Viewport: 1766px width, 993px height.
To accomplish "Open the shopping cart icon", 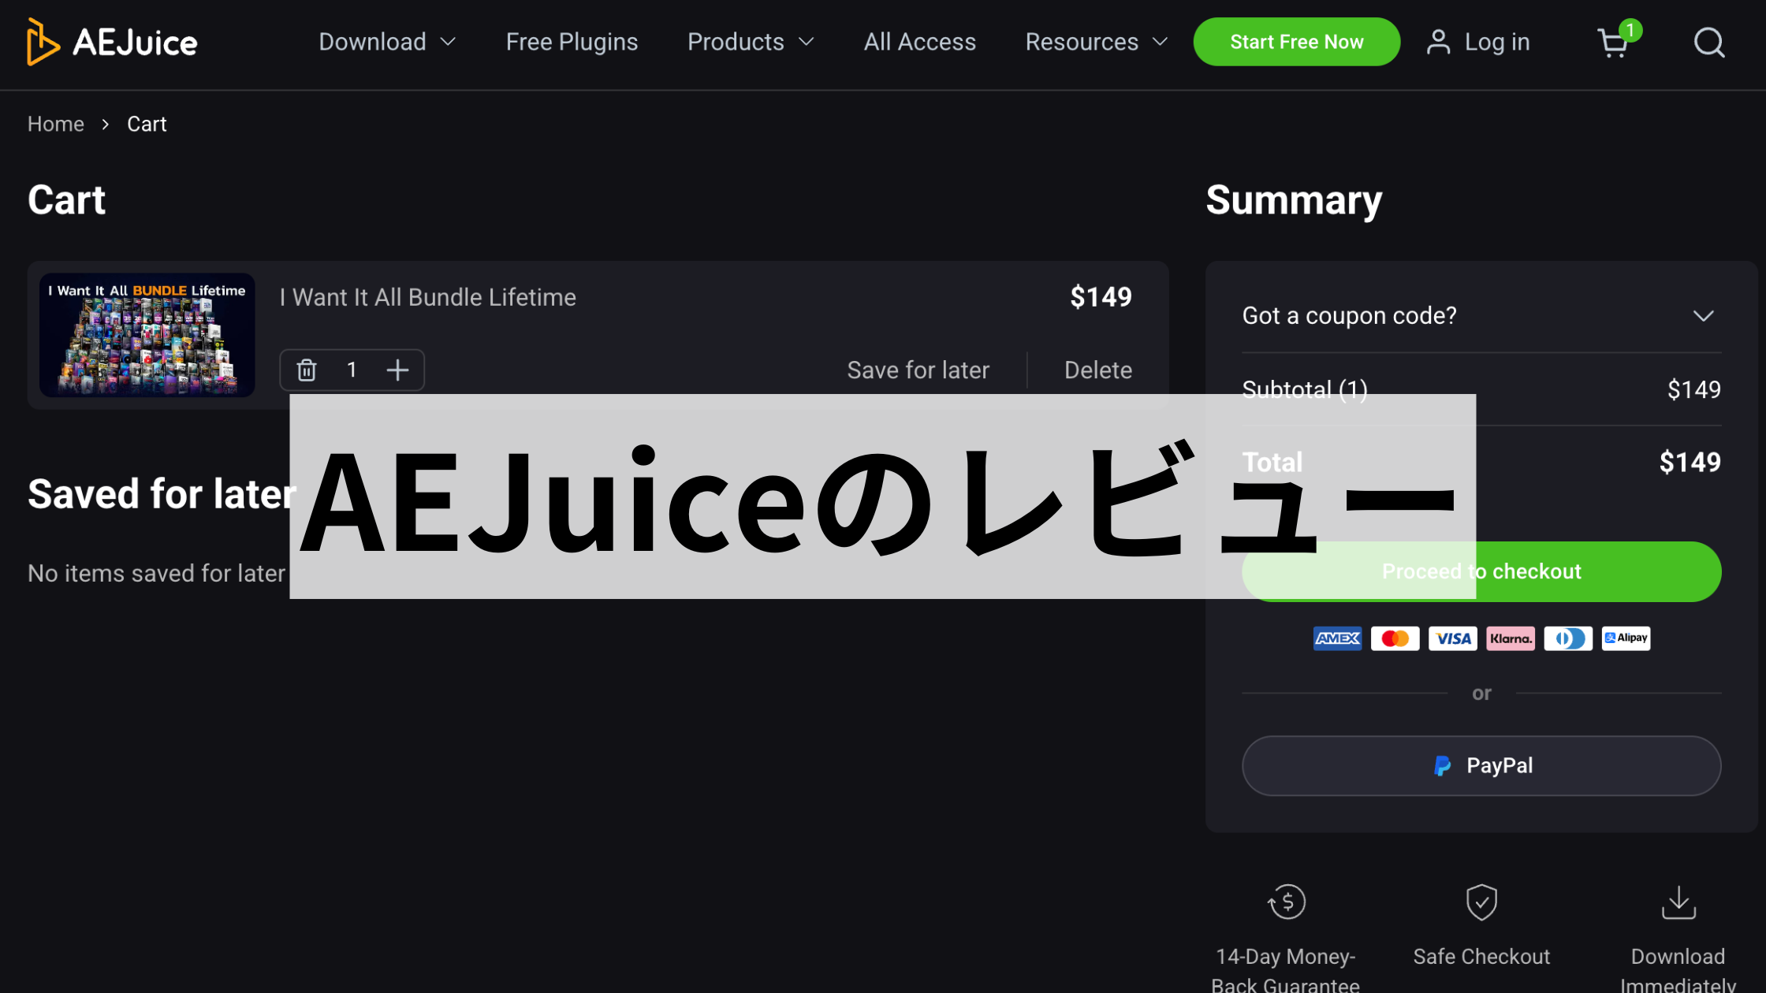I will coord(1612,43).
